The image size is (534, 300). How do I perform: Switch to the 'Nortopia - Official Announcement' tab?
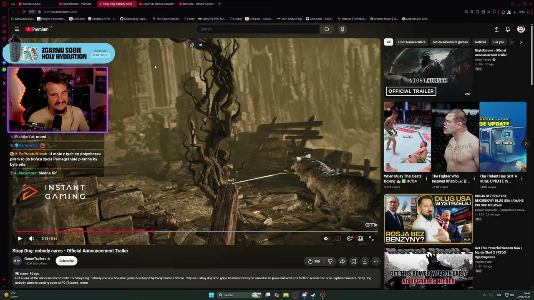(197, 4)
